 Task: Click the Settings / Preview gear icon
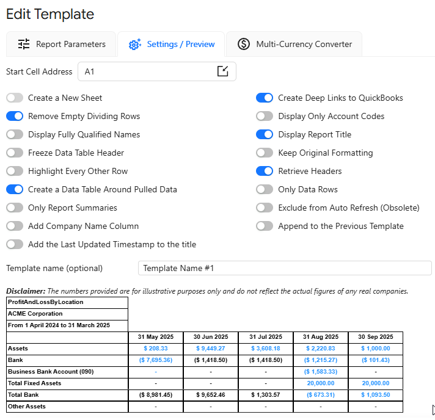coord(135,44)
